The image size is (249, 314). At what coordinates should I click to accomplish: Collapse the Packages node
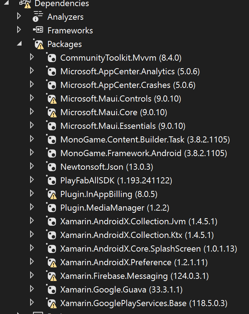[x=19, y=44]
